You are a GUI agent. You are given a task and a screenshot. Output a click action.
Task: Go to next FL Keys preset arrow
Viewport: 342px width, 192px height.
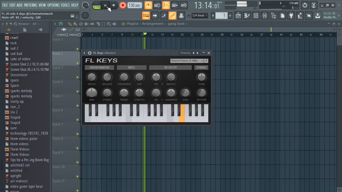tap(197, 53)
